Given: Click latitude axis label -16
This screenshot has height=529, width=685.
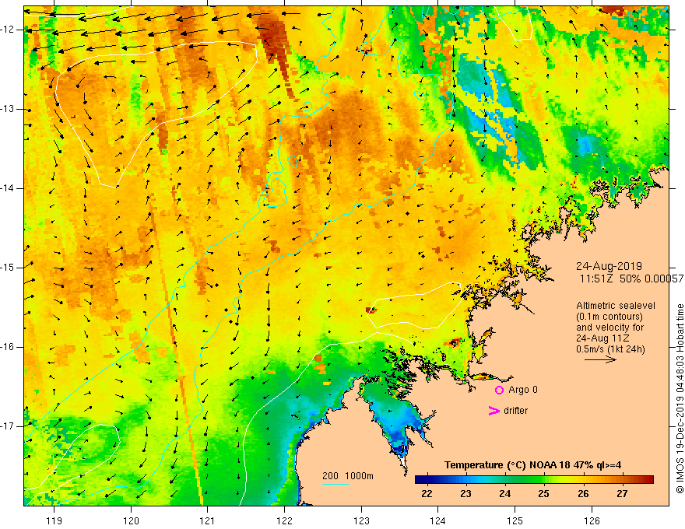Looking at the screenshot, I should click(x=8, y=347).
